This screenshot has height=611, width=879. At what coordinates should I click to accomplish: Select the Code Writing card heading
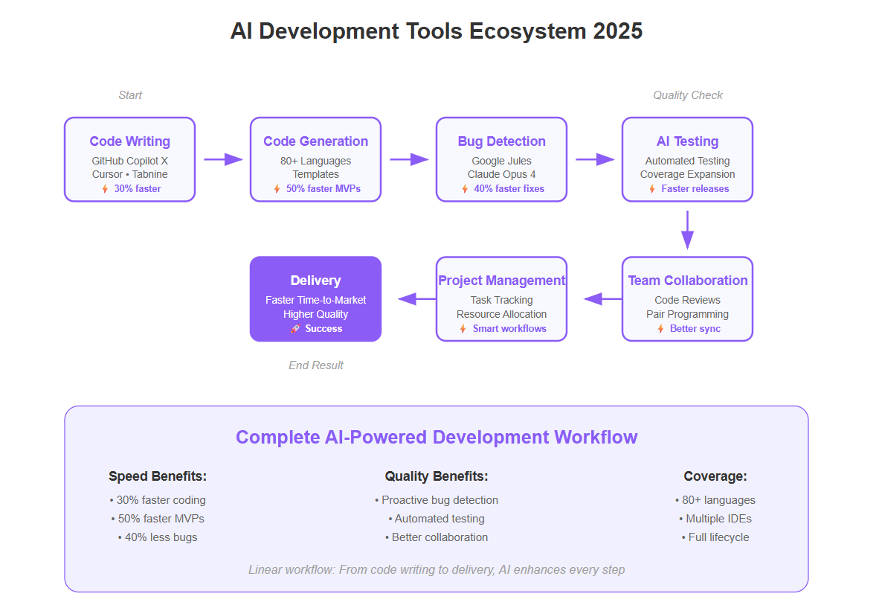click(x=129, y=141)
